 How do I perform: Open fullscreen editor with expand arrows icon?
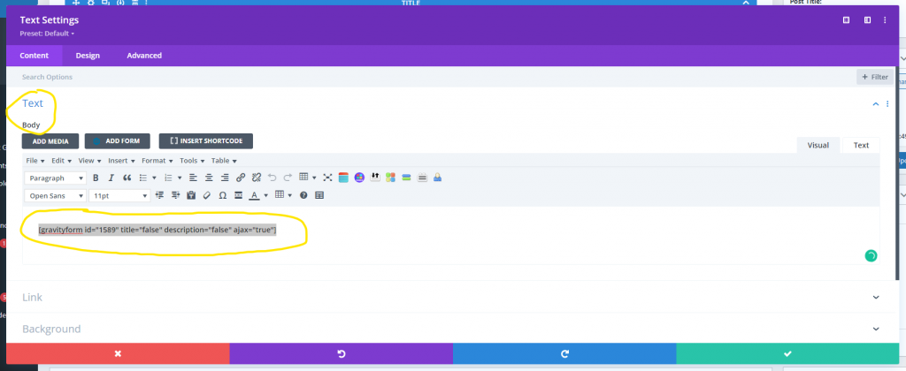point(327,178)
